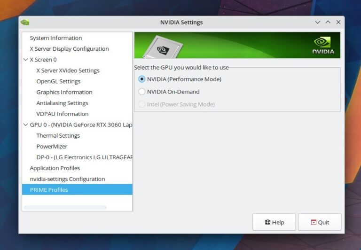Open Thermal Settings page
This screenshot has width=361, height=250.
click(58, 136)
